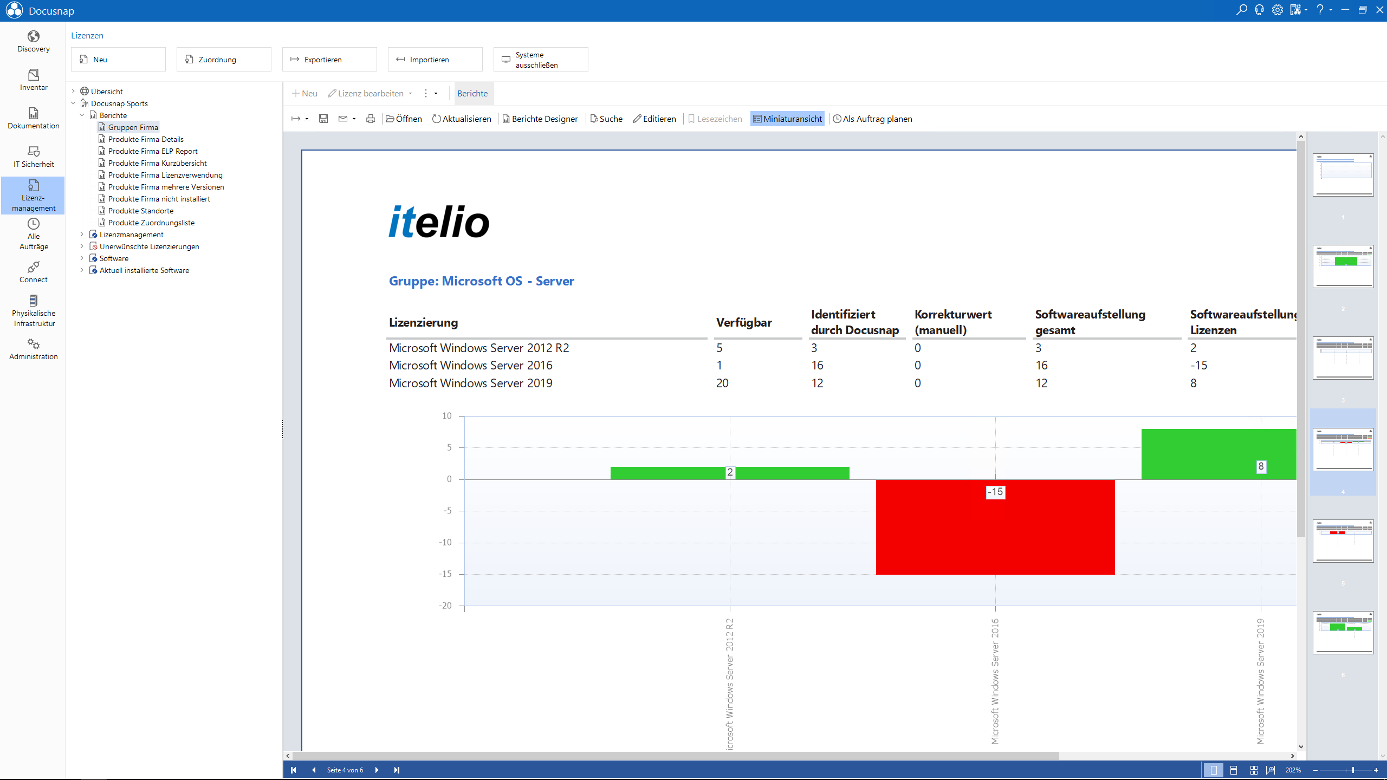Image resolution: width=1387 pixels, height=780 pixels.
Task: Select Lizenzmanagement in the left sidebar
Action: click(34, 196)
